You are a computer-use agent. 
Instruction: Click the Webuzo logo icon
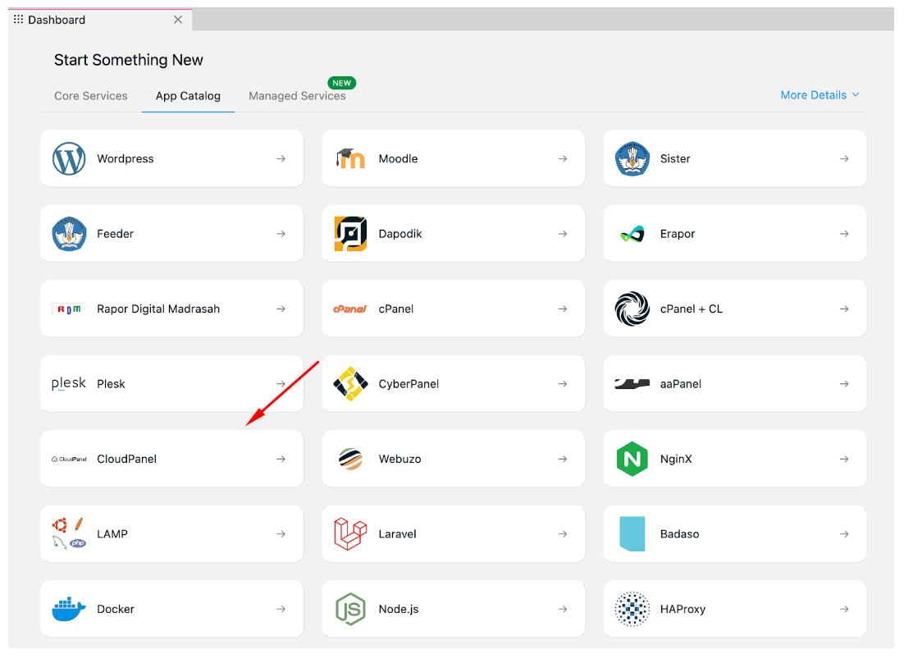click(349, 458)
